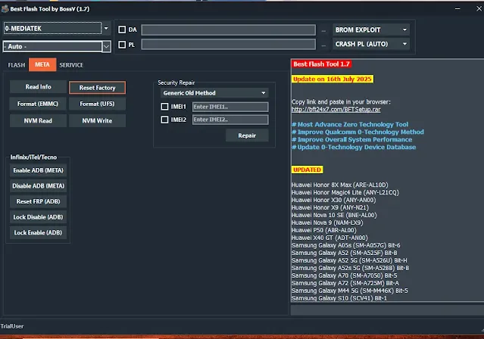
Task: Click the Format (EMMC) button
Action: coord(38,104)
